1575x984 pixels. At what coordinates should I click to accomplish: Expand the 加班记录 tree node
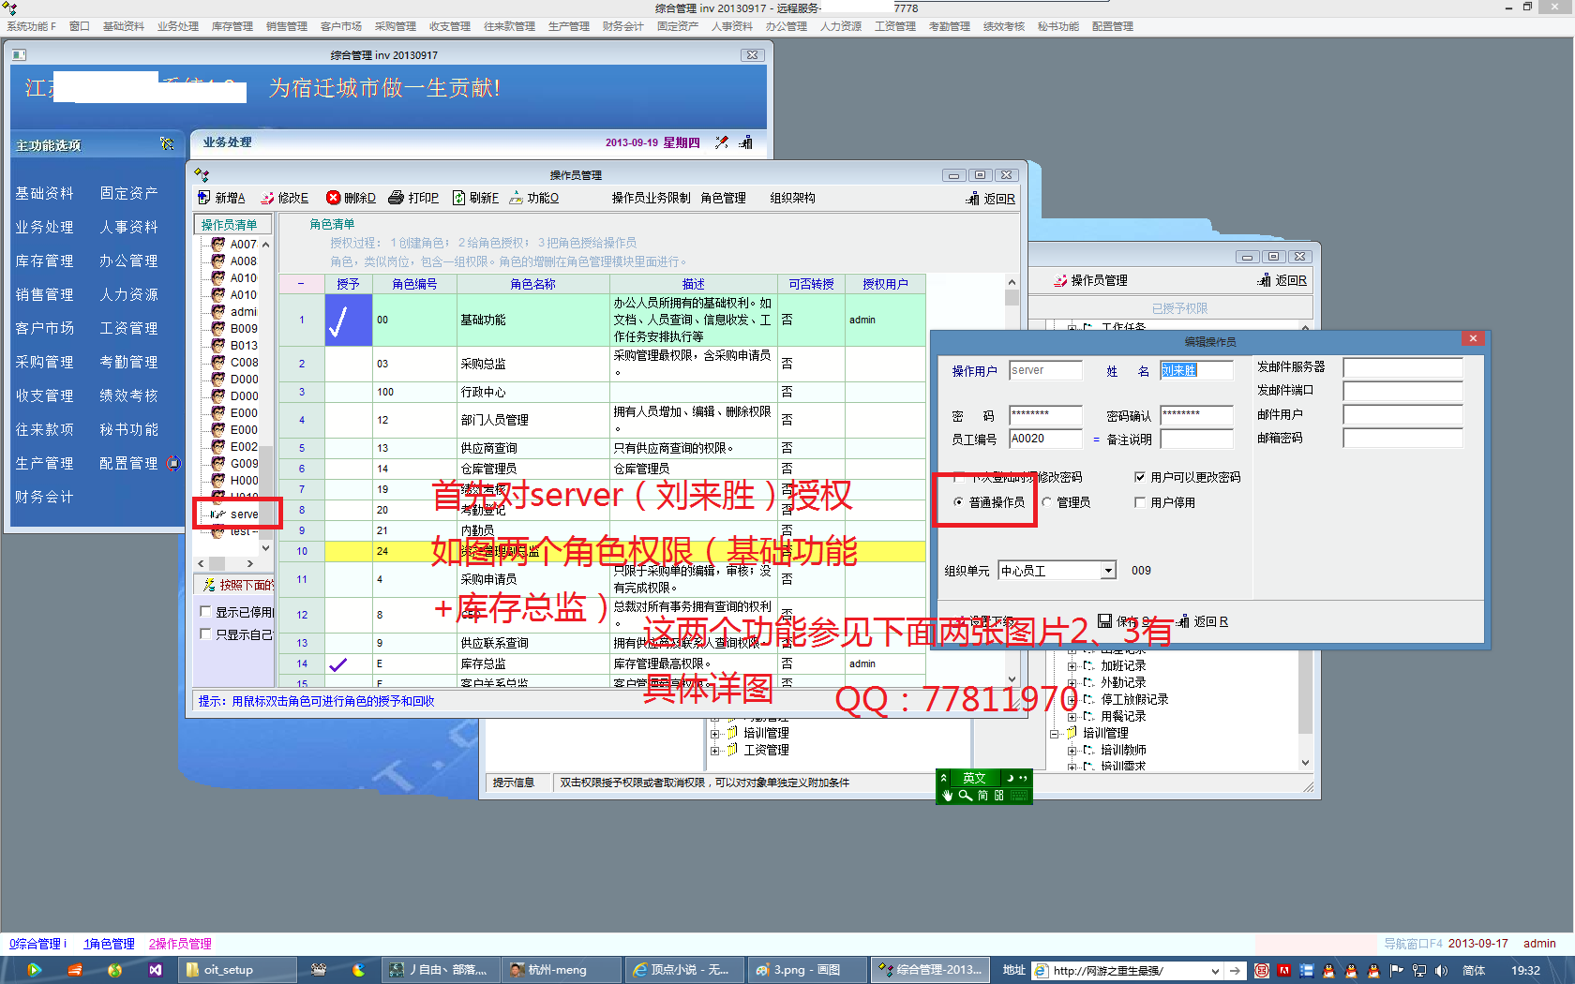pyautogui.click(x=1072, y=666)
